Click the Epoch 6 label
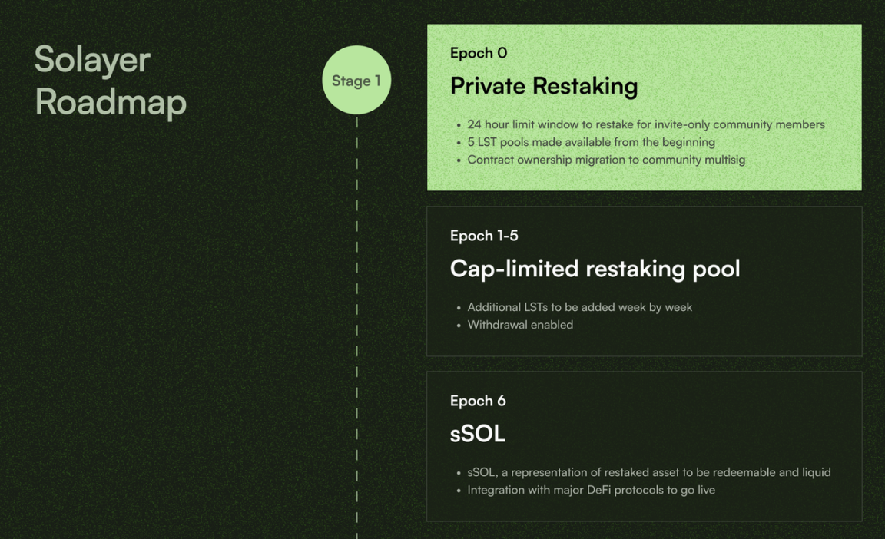The height and width of the screenshot is (539, 885). click(478, 401)
